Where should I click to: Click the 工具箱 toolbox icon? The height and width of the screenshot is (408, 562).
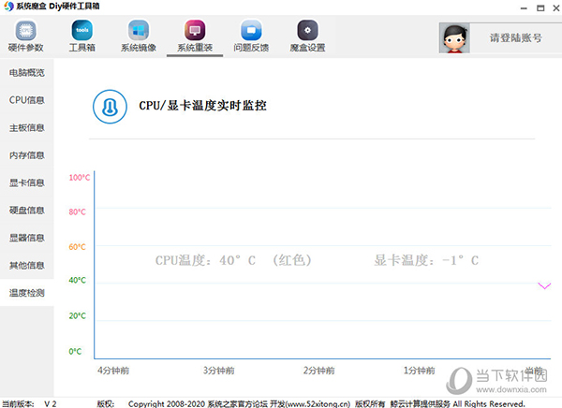tap(81, 30)
